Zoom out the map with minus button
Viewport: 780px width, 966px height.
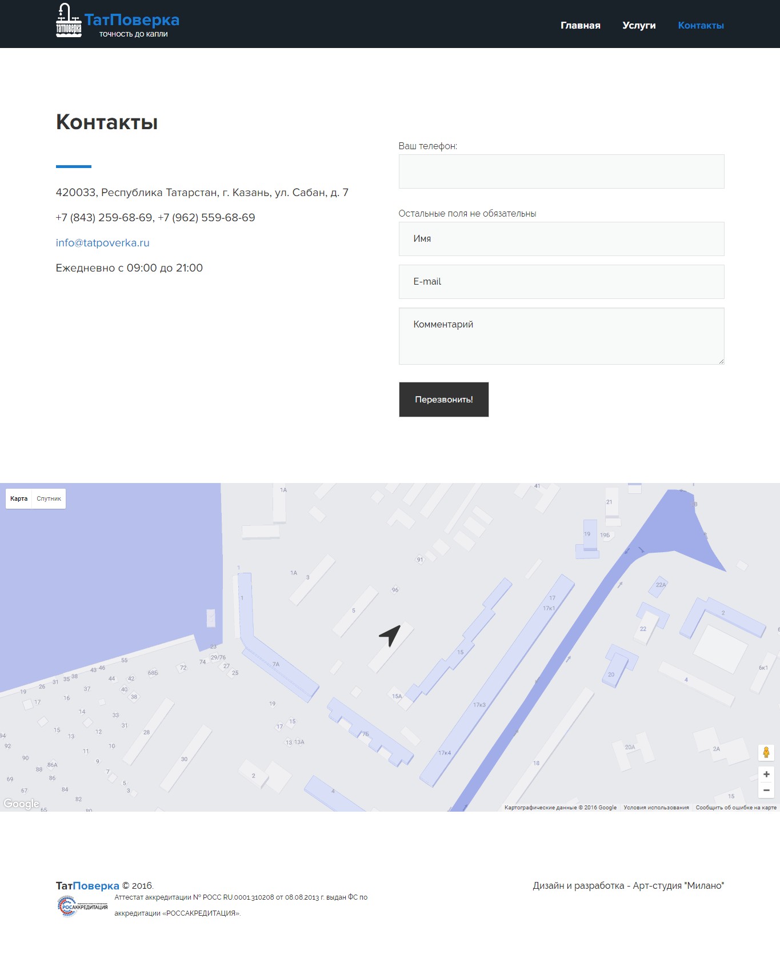tap(766, 791)
